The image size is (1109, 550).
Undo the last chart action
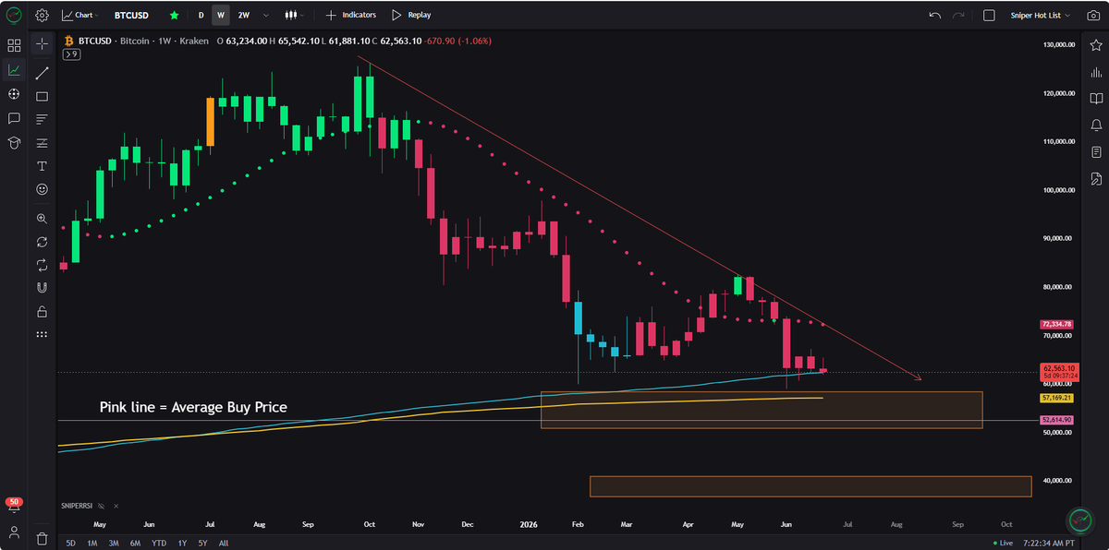pyautogui.click(x=935, y=15)
